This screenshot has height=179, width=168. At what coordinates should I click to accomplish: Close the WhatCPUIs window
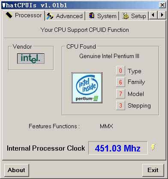pyautogui.click(x=162, y=5)
